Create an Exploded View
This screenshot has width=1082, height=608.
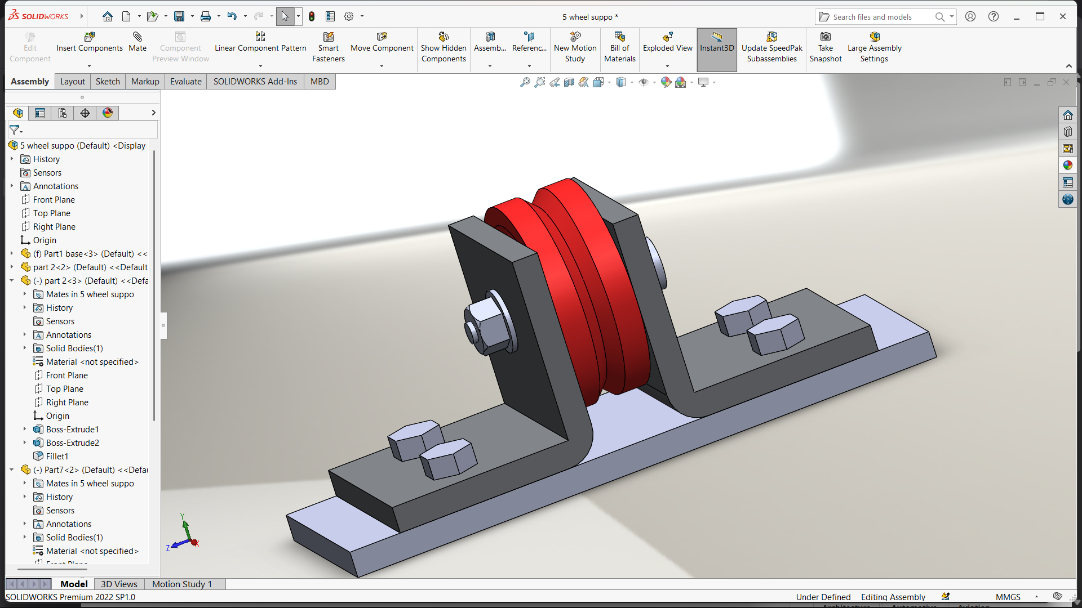pos(667,42)
